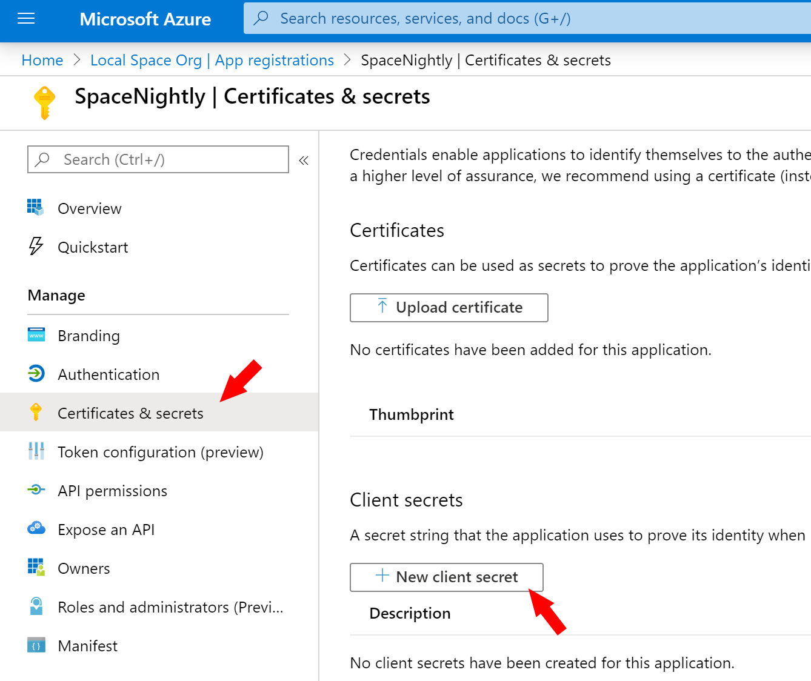Click the Expose an API cloud icon

pos(36,529)
